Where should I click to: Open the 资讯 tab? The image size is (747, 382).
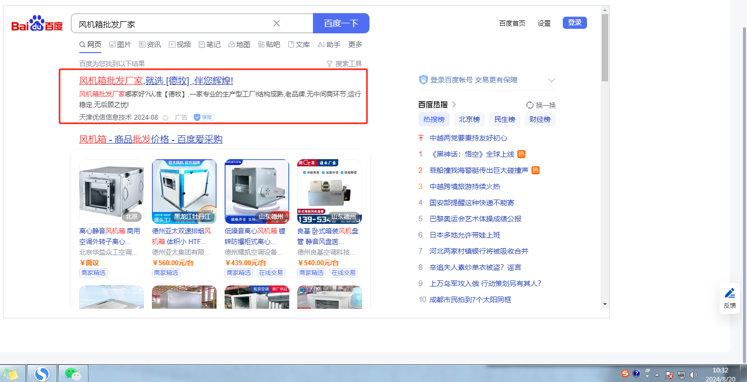pyautogui.click(x=150, y=44)
